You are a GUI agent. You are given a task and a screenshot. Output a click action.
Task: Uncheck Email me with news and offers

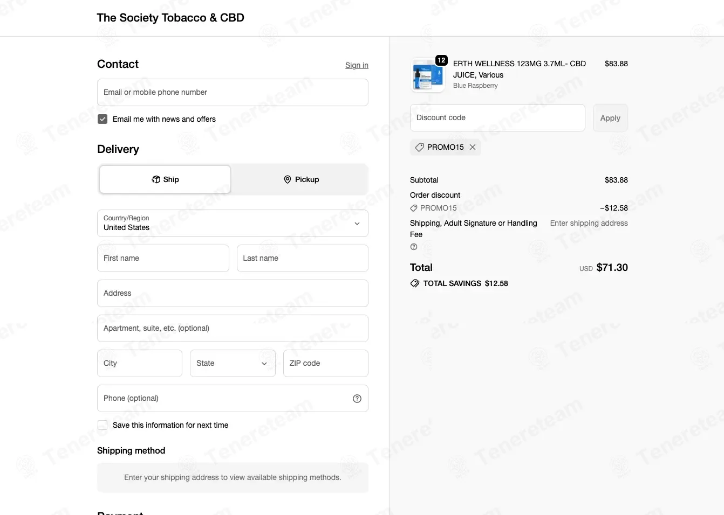point(103,119)
